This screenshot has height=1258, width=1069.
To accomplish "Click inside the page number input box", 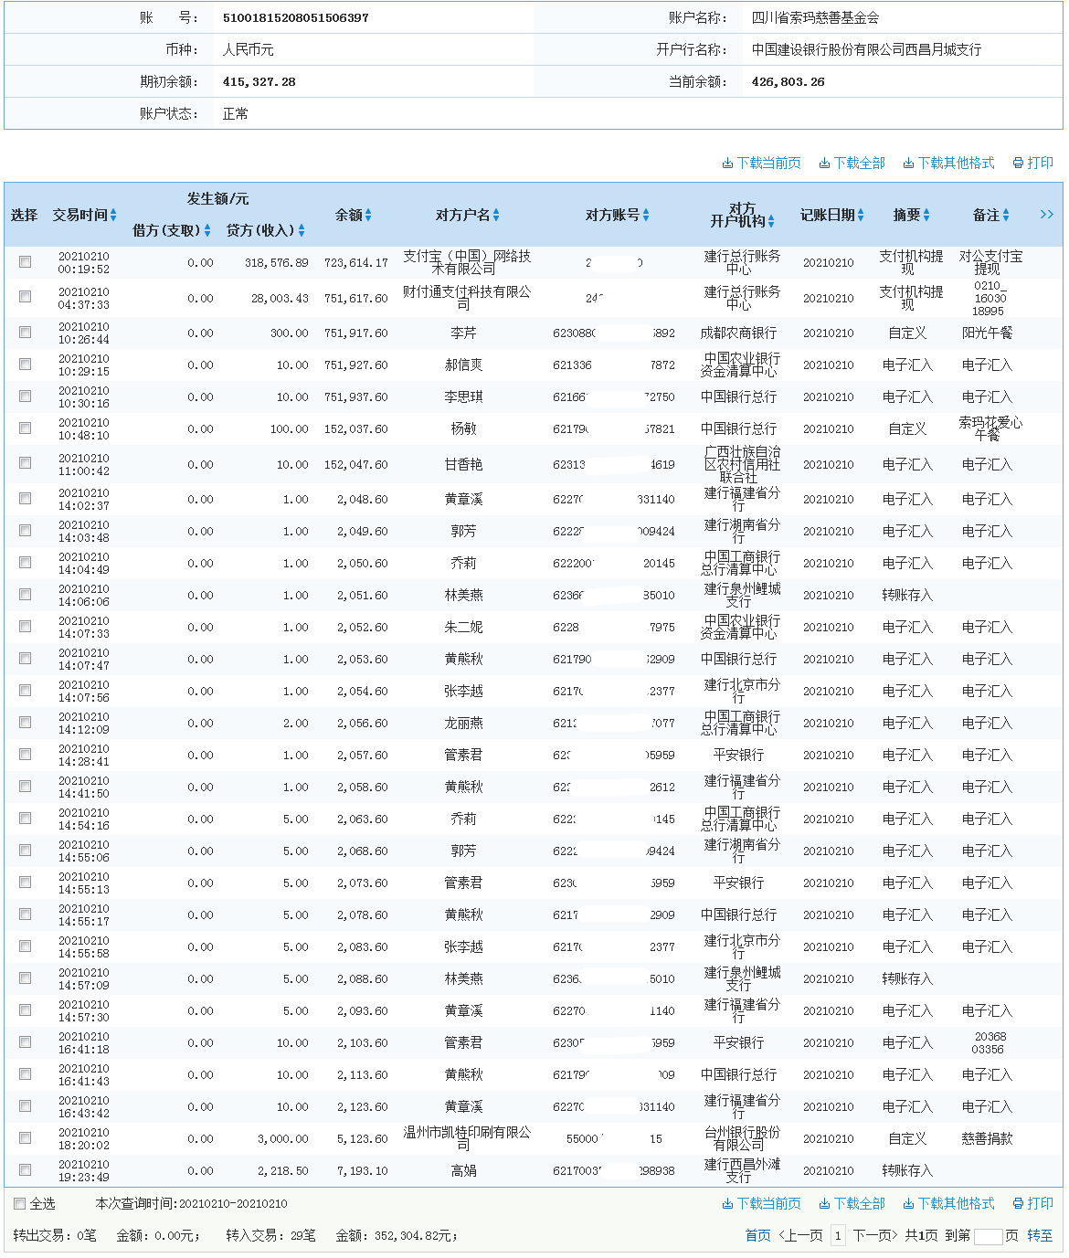I will pos(990,1235).
